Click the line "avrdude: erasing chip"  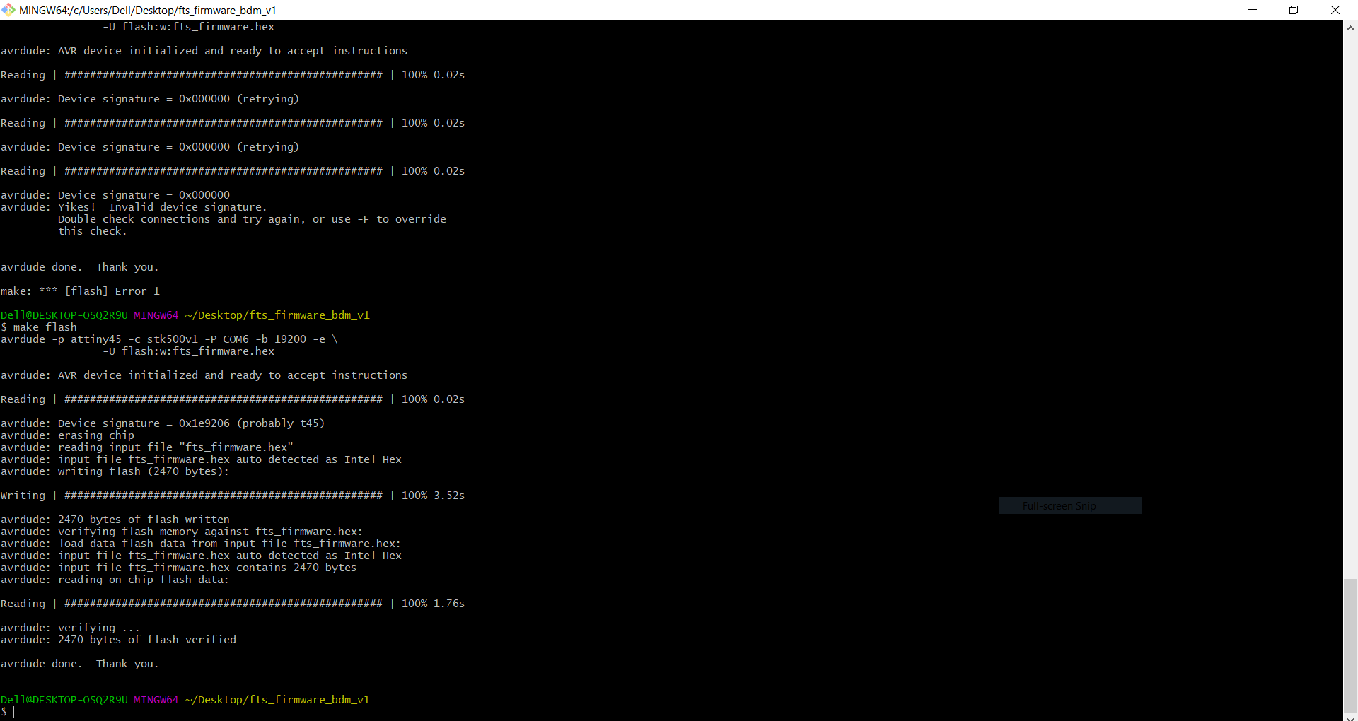(67, 435)
